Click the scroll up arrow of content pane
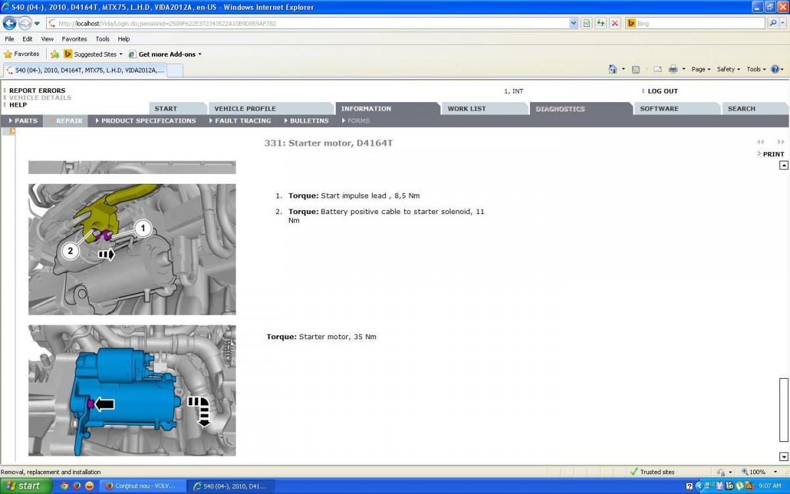This screenshot has width=790, height=494. point(783,165)
